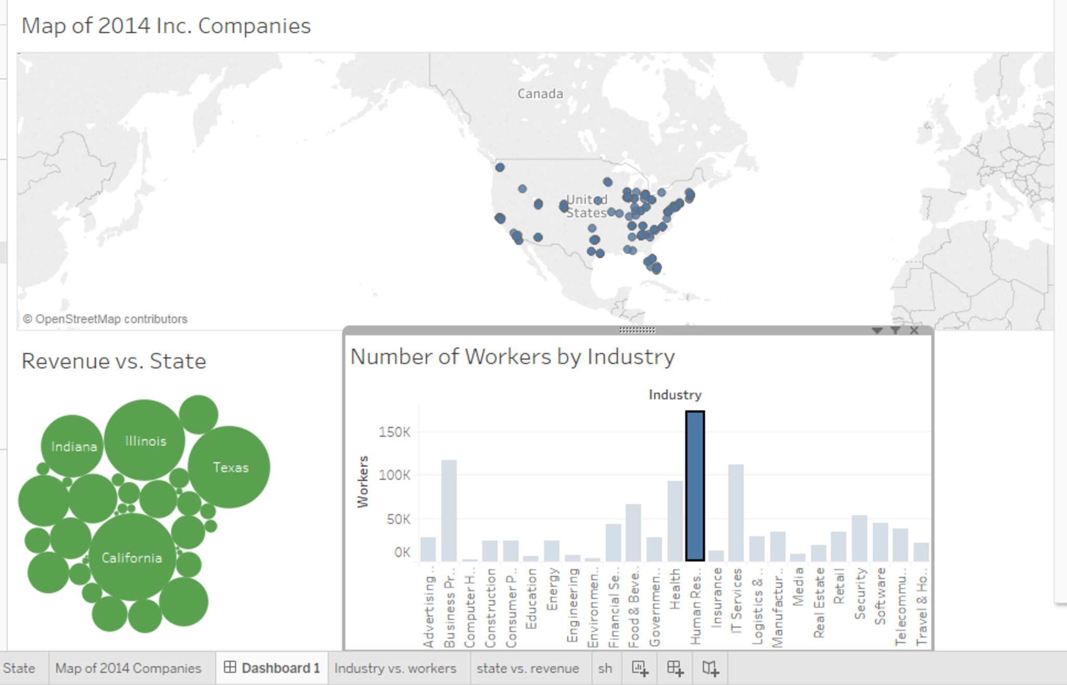Click the Texas bubble

(229, 467)
